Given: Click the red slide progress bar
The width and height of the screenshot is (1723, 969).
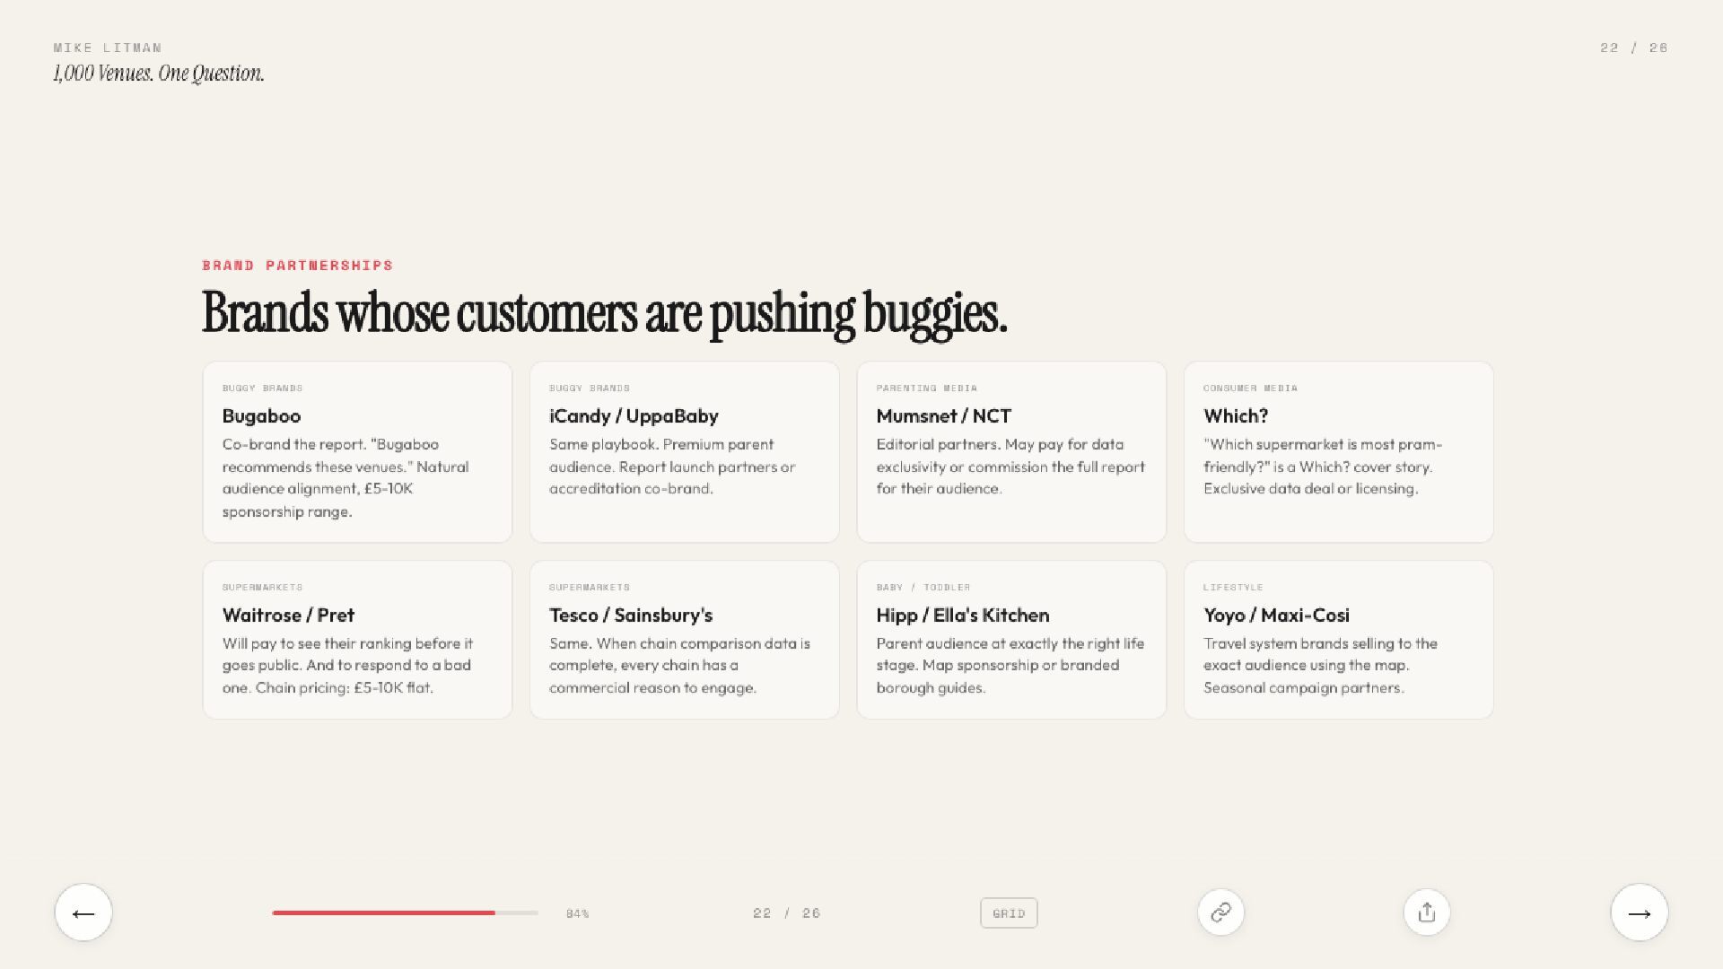Looking at the screenshot, I should coord(404,912).
